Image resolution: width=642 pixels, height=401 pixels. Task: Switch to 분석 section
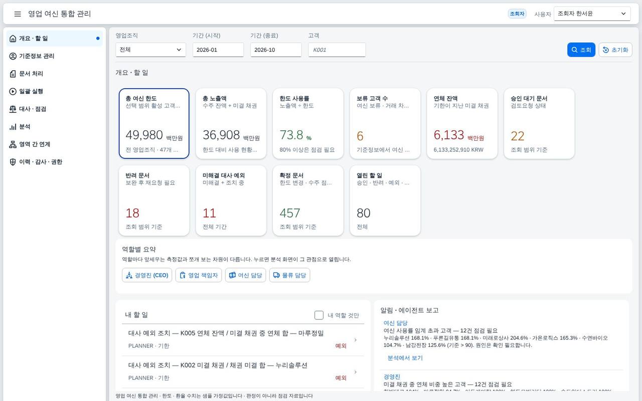point(55,127)
